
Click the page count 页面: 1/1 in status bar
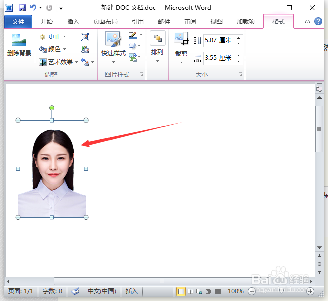tap(21, 291)
